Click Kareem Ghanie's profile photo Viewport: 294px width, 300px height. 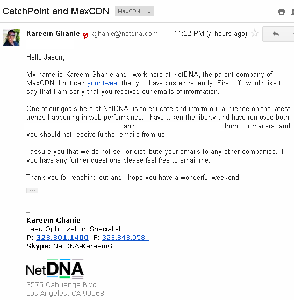(x=11, y=38)
